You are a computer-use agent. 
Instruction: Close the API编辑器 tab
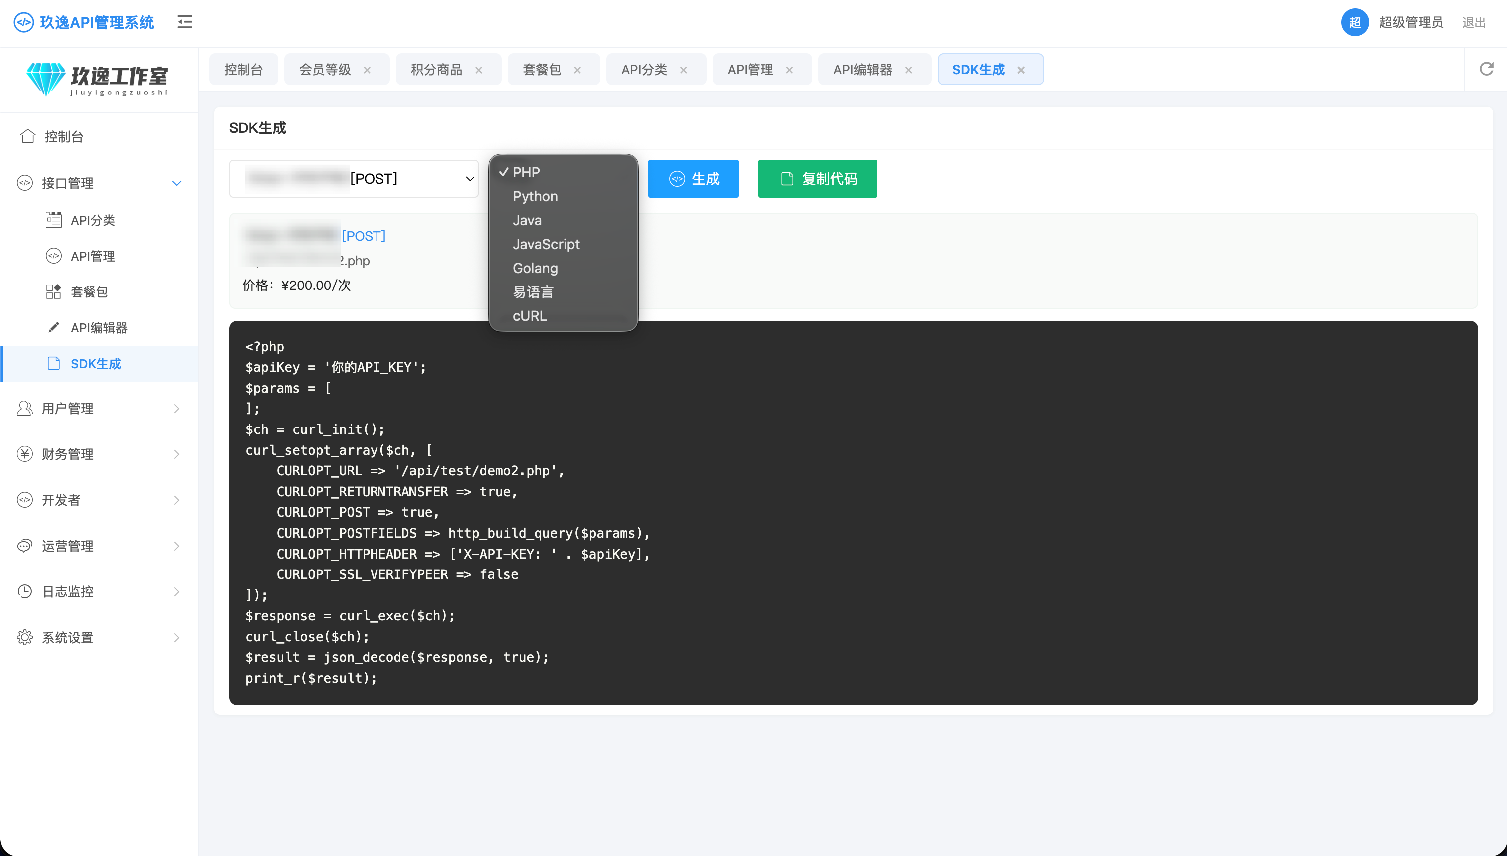tap(908, 70)
